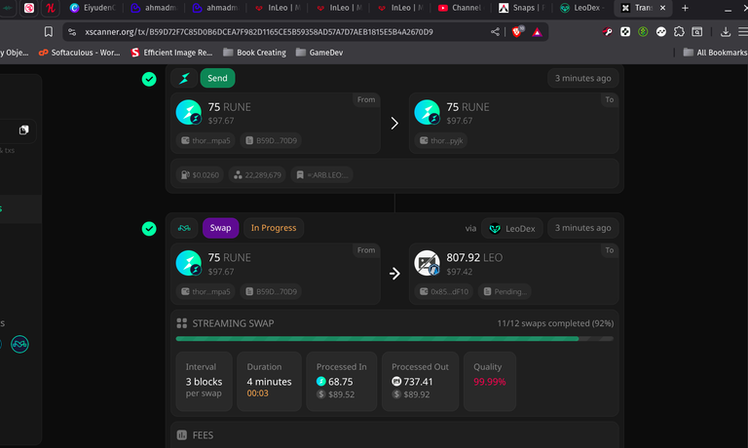
Task: Click the swap icon beside Swap badge
Action: [184, 228]
